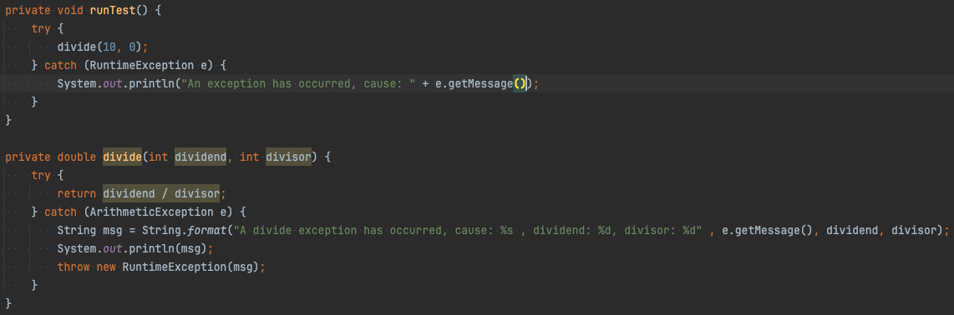Click the throw keyword

[74, 267]
